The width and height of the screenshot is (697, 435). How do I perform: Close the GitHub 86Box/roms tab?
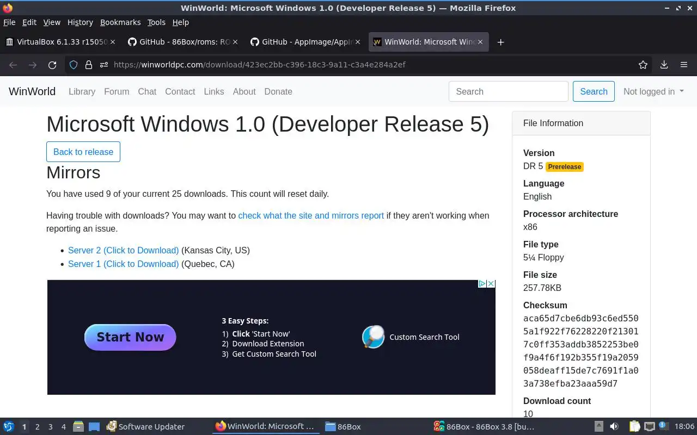235,42
